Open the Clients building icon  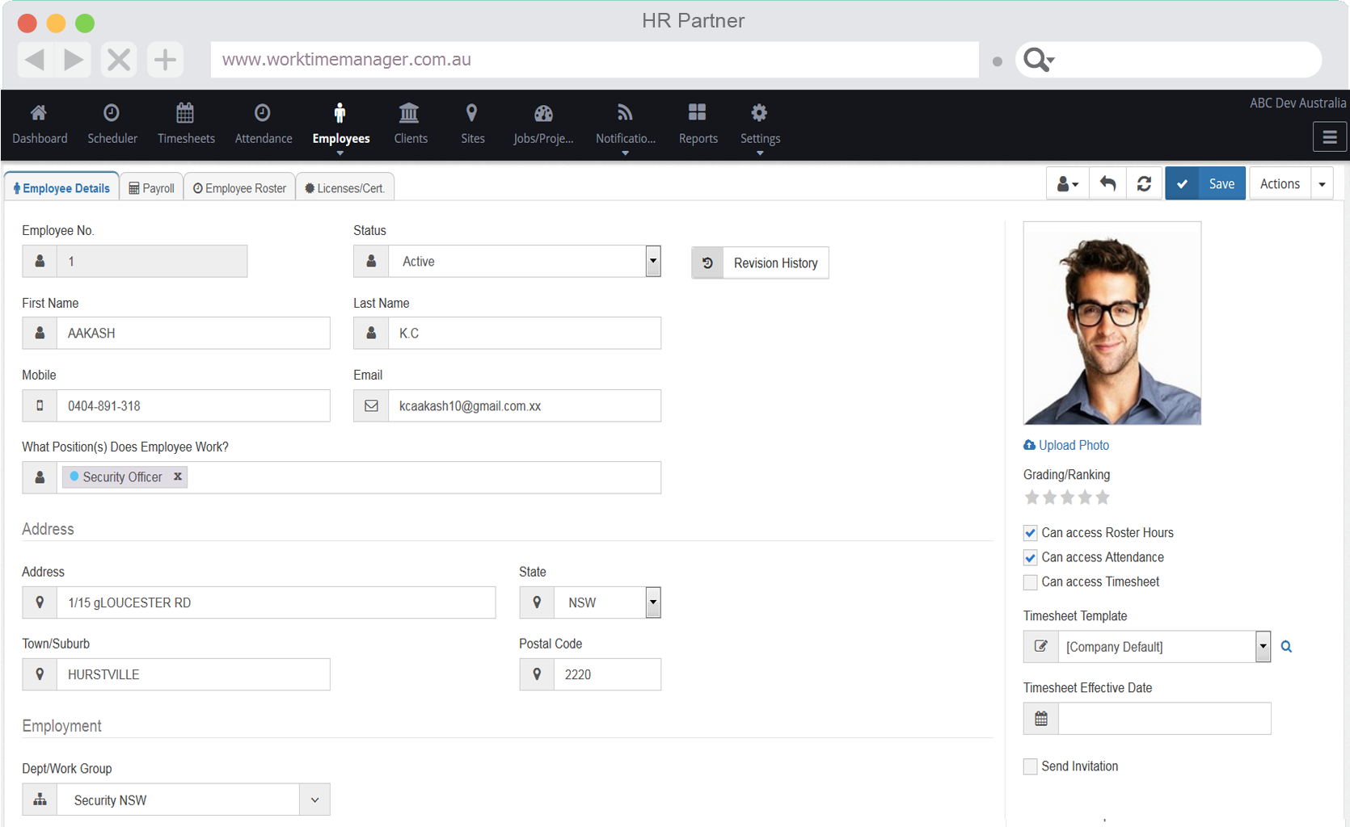[409, 112]
